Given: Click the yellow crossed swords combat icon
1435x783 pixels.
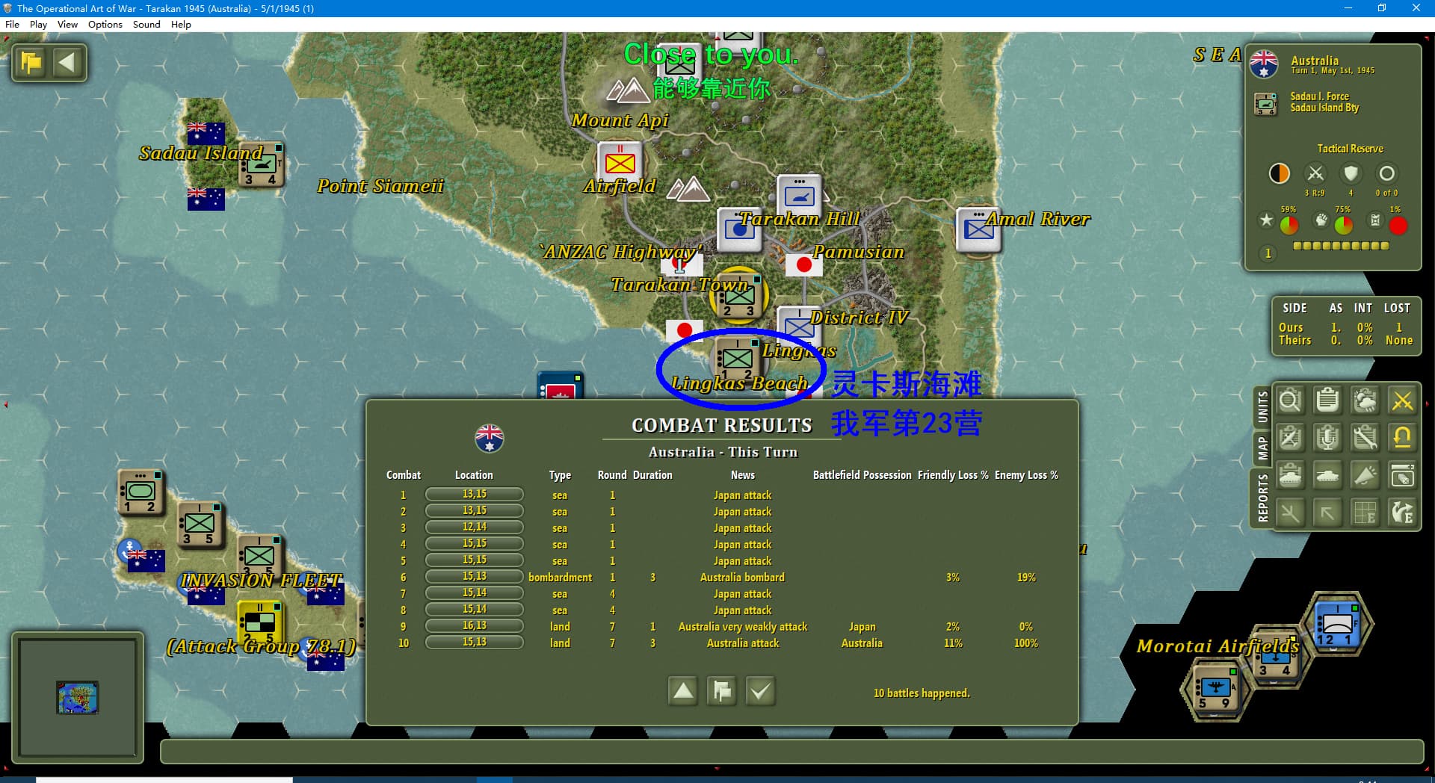Looking at the screenshot, I should (1402, 401).
